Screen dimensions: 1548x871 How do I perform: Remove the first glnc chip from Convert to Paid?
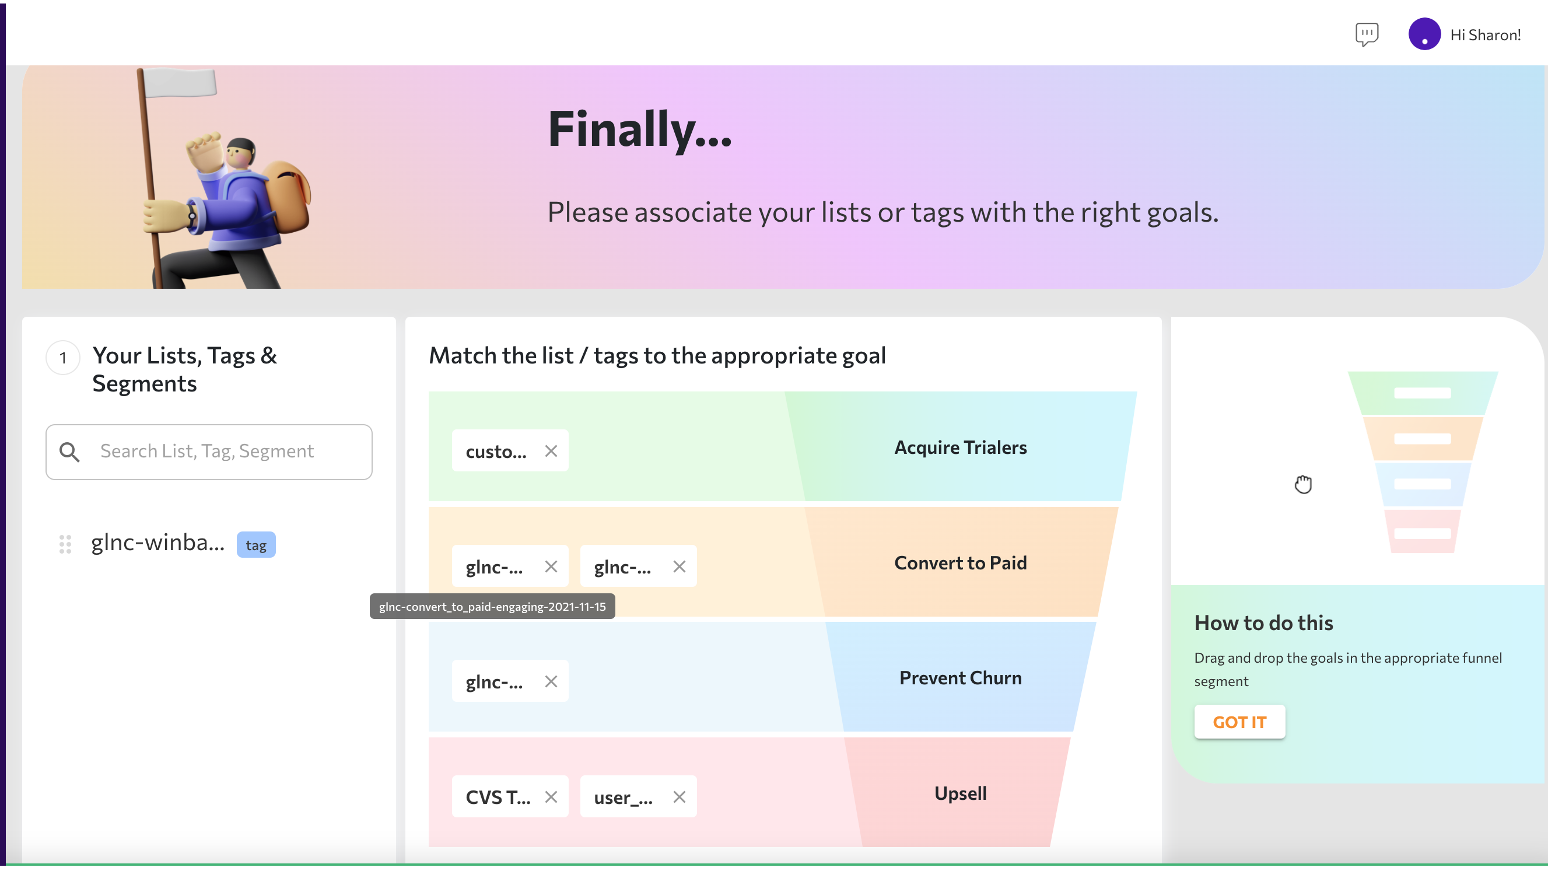tap(552, 566)
